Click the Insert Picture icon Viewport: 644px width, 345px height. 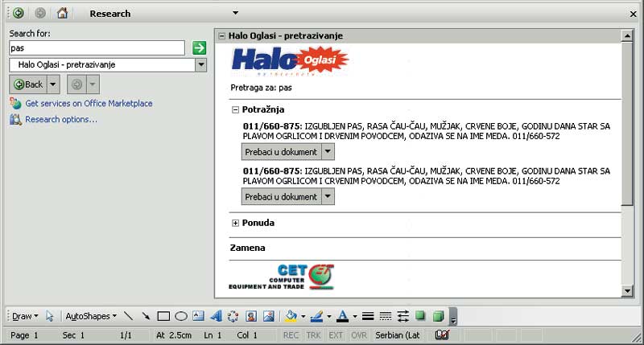coord(269,316)
